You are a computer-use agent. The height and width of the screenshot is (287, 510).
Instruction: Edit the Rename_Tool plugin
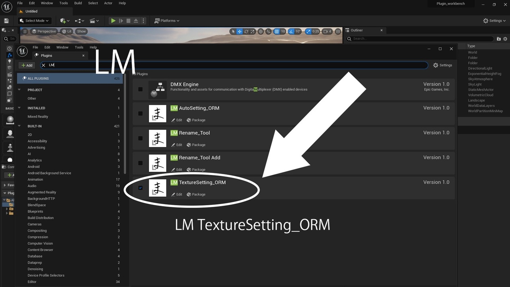click(x=177, y=145)
